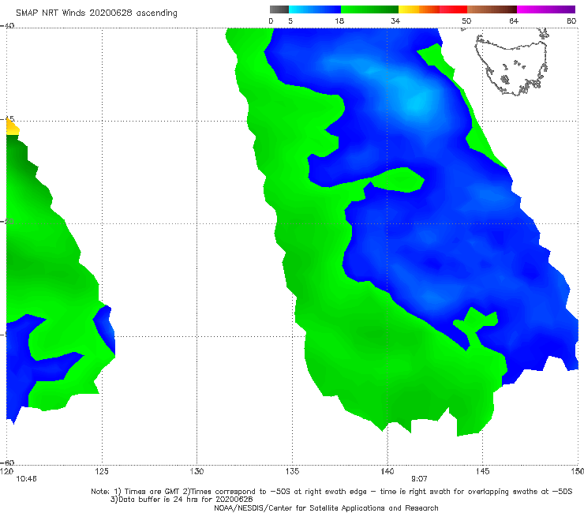This screenshot has height=513, width=584.
Task: Click the latitude label '-40'
Action: pos(7,26)
